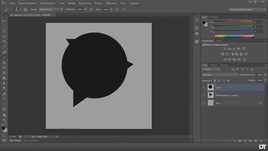Screen dimensions: 268x151
Task: Open the brush flow slider arrow
Action: pyautogui.click(x=111, y=9)
